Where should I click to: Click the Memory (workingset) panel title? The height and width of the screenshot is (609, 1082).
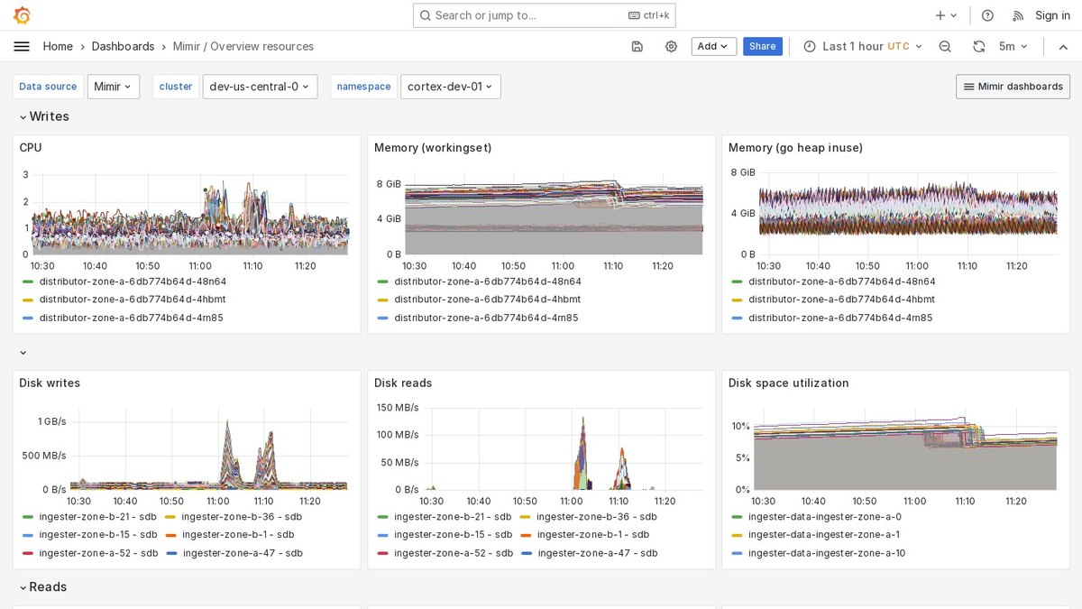[x=433, y=148]
